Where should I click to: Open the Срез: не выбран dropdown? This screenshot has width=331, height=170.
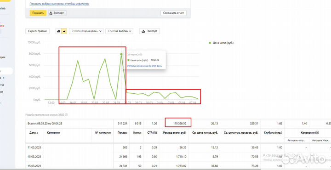pos(120,31)
